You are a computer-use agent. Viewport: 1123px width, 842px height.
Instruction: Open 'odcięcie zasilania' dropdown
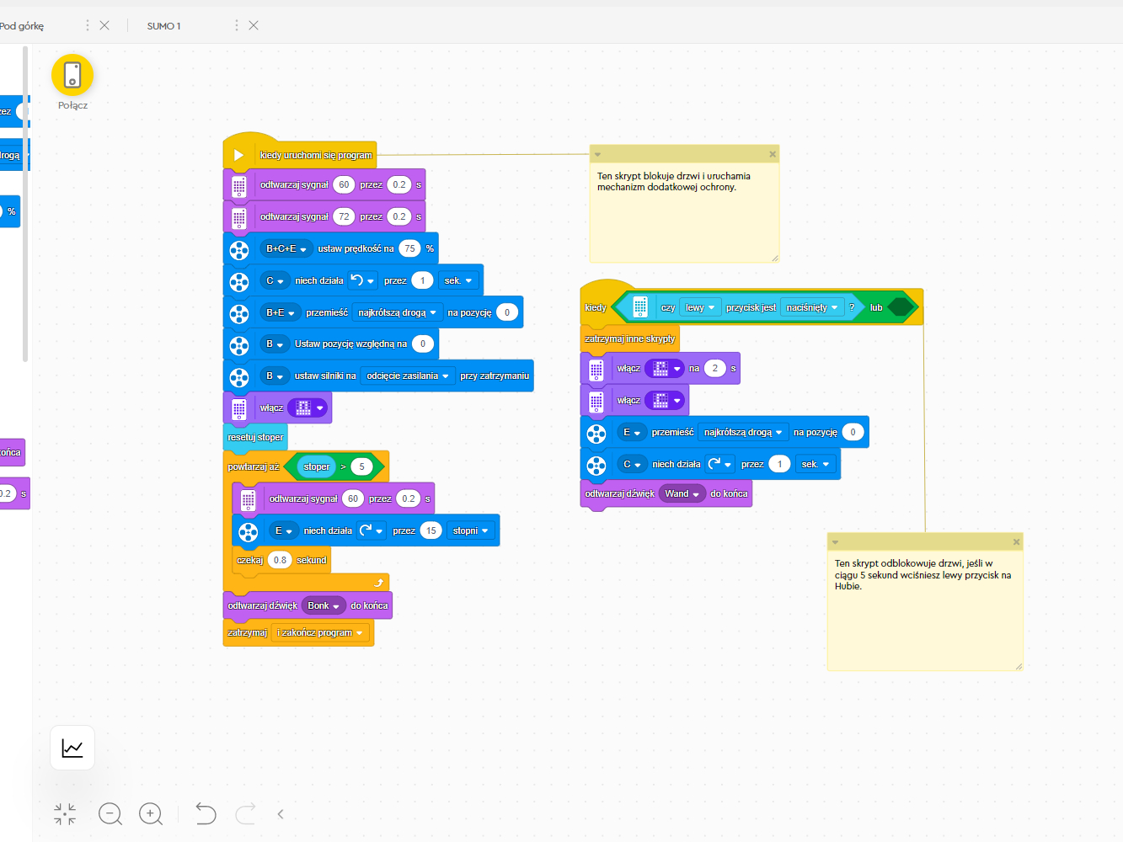coord(408,376)
